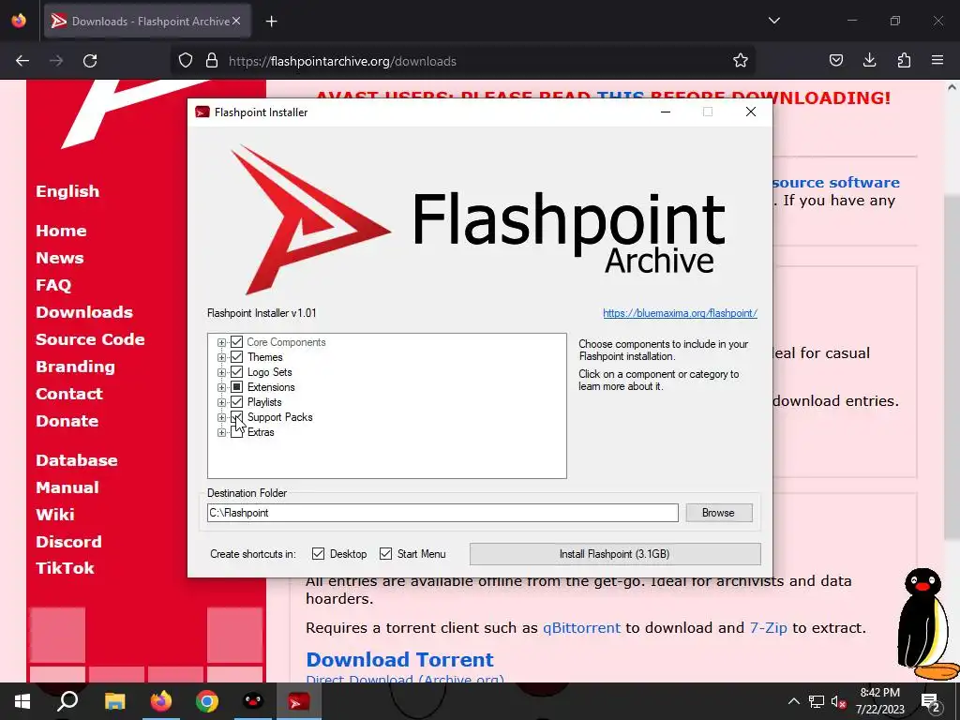Switch to Flashpoint Installer taskbar icon
This screenshot has height=720, width=960.
(x=299, y=701)
